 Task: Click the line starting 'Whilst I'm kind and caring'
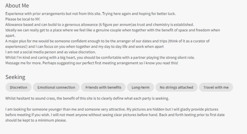click(100, 57)
